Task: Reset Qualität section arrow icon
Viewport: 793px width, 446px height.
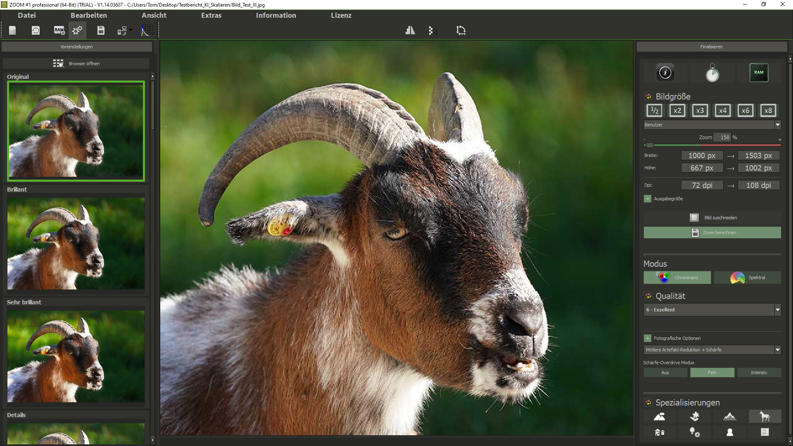Action: (x=648, y=296)
